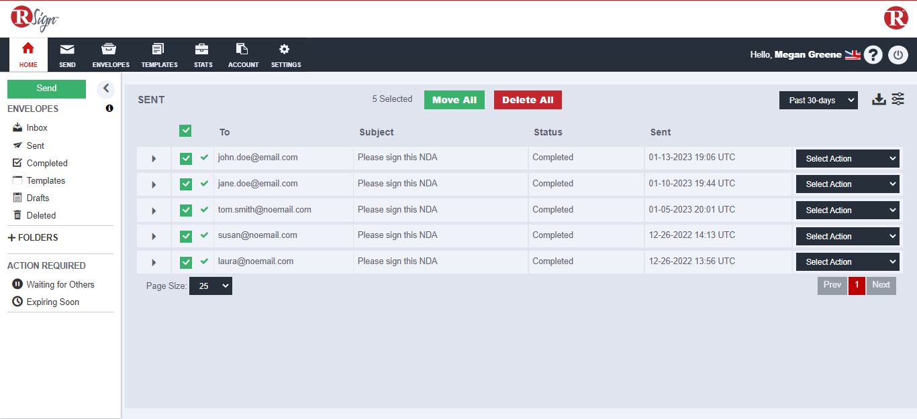Image resolution: width=917 pixels, height=419 pixels.
Task: Click the Envelopes info icon in sidebar
Action: (109, 109)
